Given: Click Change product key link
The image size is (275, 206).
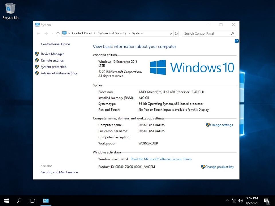Looking at the screenshot, I should (219, 167).
